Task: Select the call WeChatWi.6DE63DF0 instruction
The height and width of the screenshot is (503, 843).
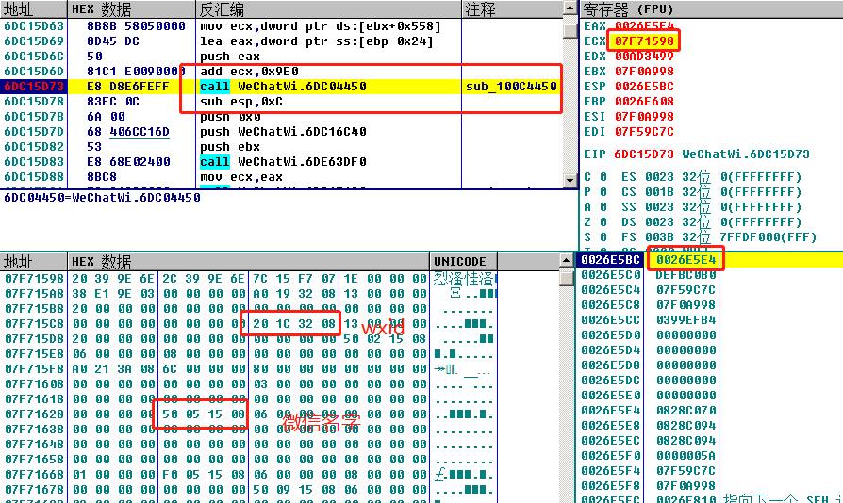Action: point(283,162)
